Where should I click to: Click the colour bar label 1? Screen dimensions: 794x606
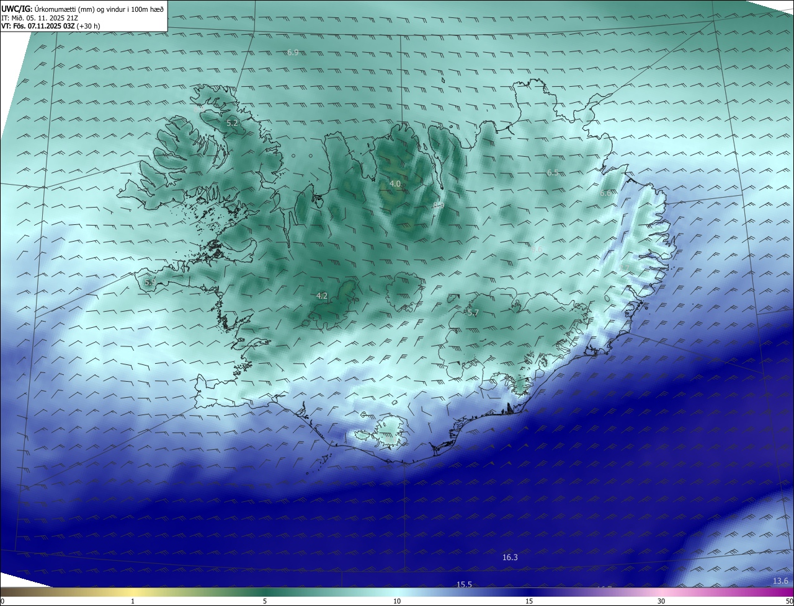[133, 601]
